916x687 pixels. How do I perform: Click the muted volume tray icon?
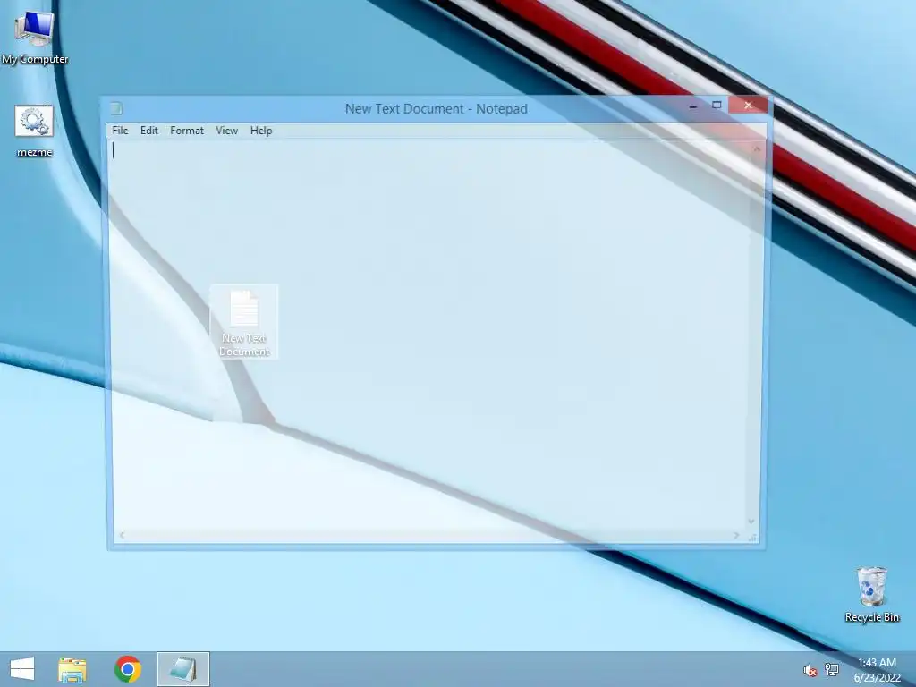pyautogui.click(x=810, y=670)
